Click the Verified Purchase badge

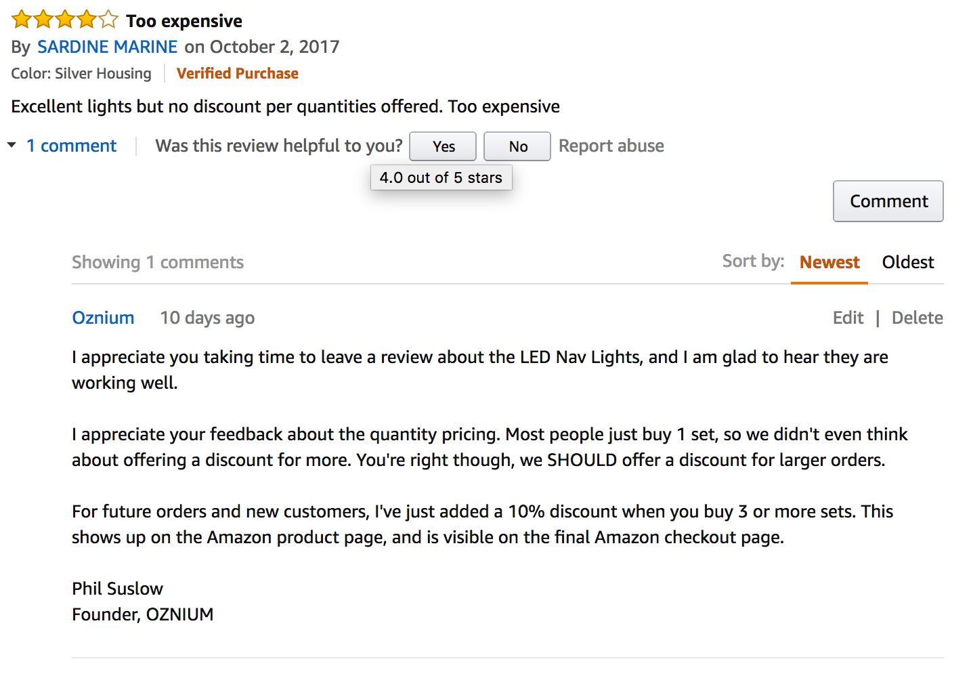pyautogui.click(x=237, y=73)
